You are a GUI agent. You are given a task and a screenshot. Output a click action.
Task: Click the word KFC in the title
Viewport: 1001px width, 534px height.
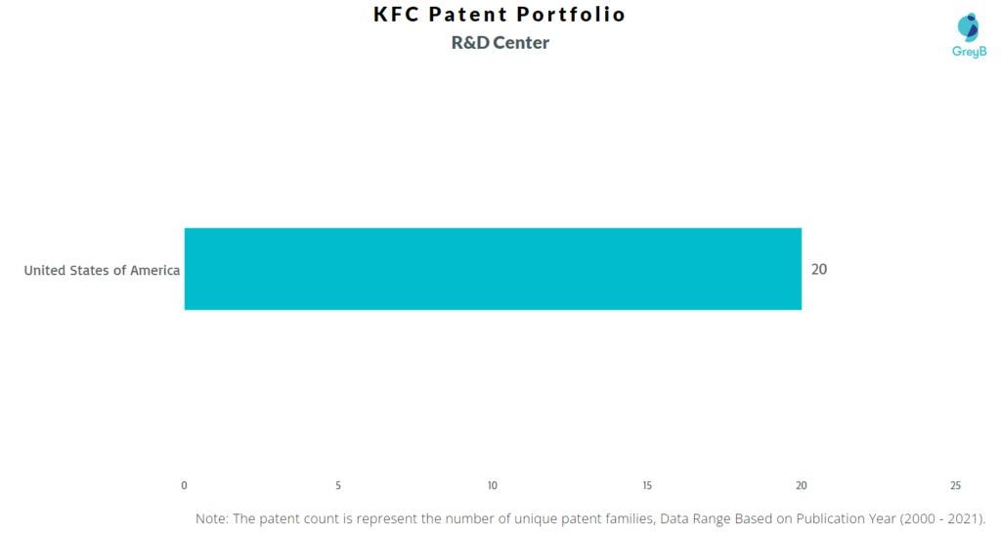397,14
